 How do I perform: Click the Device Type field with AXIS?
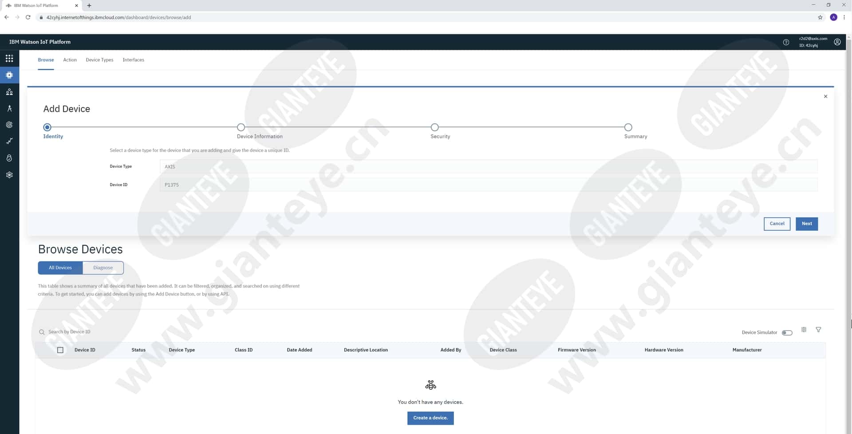click(489, 166)
